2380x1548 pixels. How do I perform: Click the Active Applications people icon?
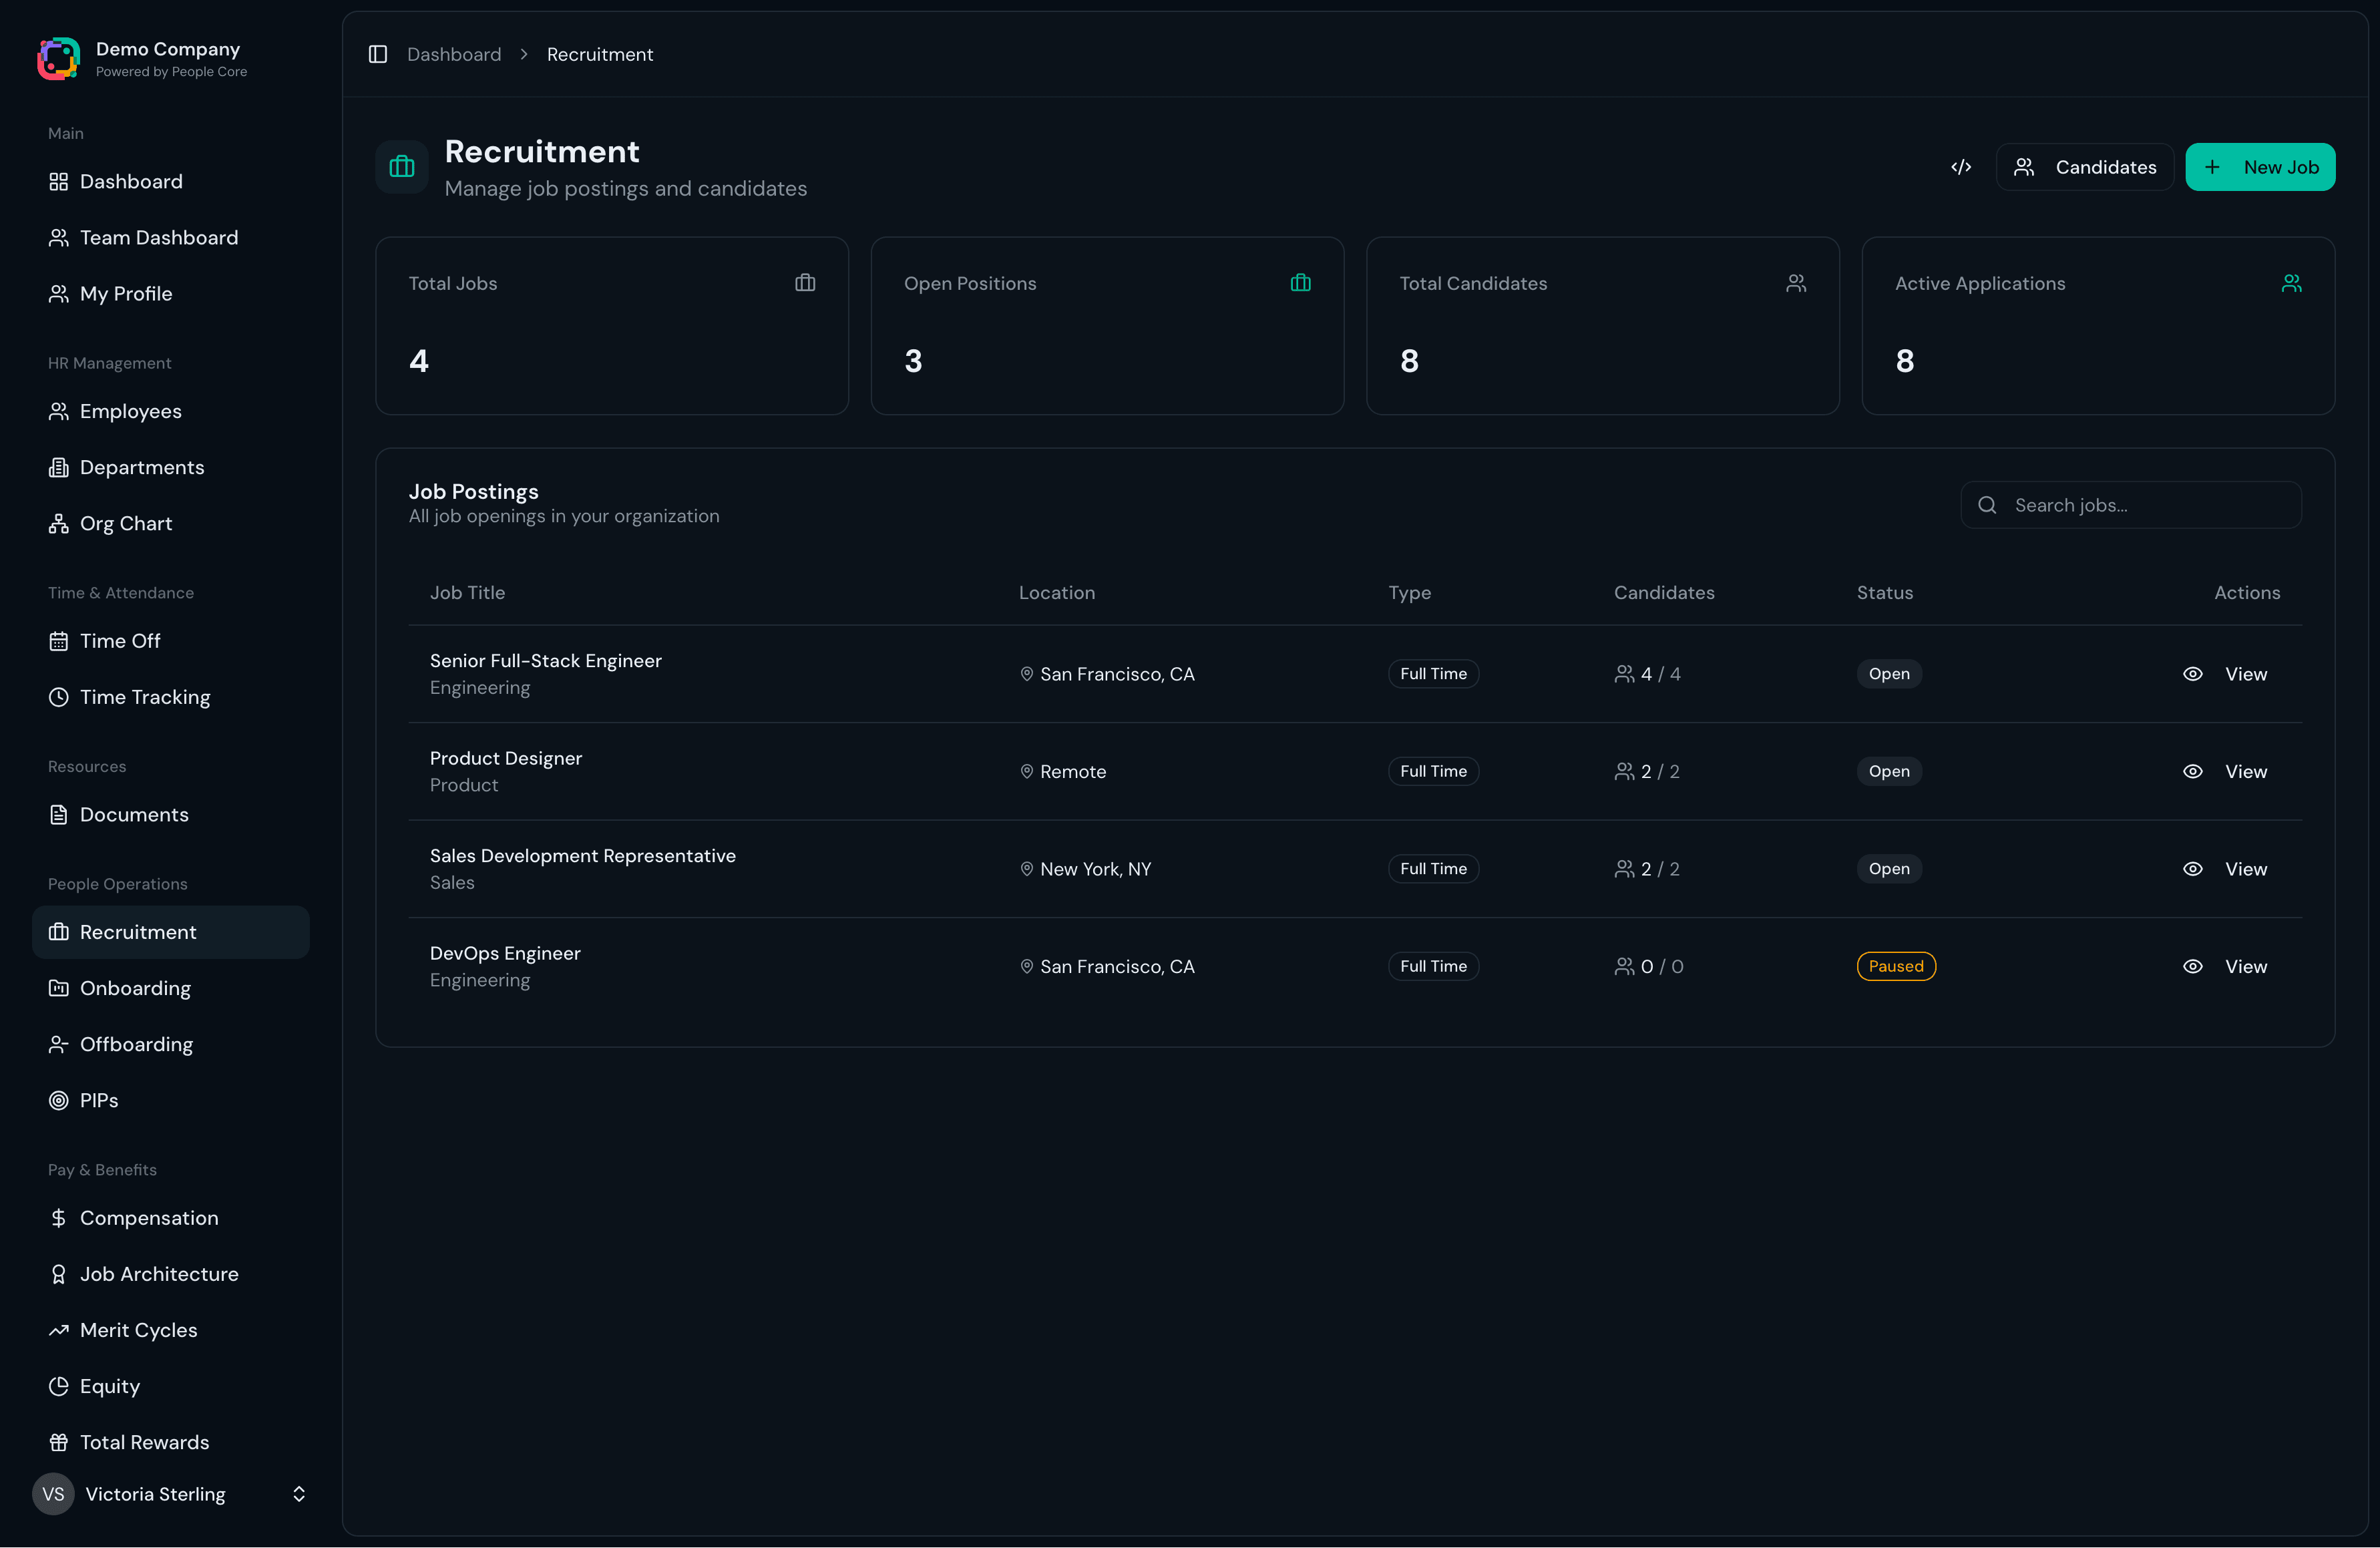pos(2291,283)
